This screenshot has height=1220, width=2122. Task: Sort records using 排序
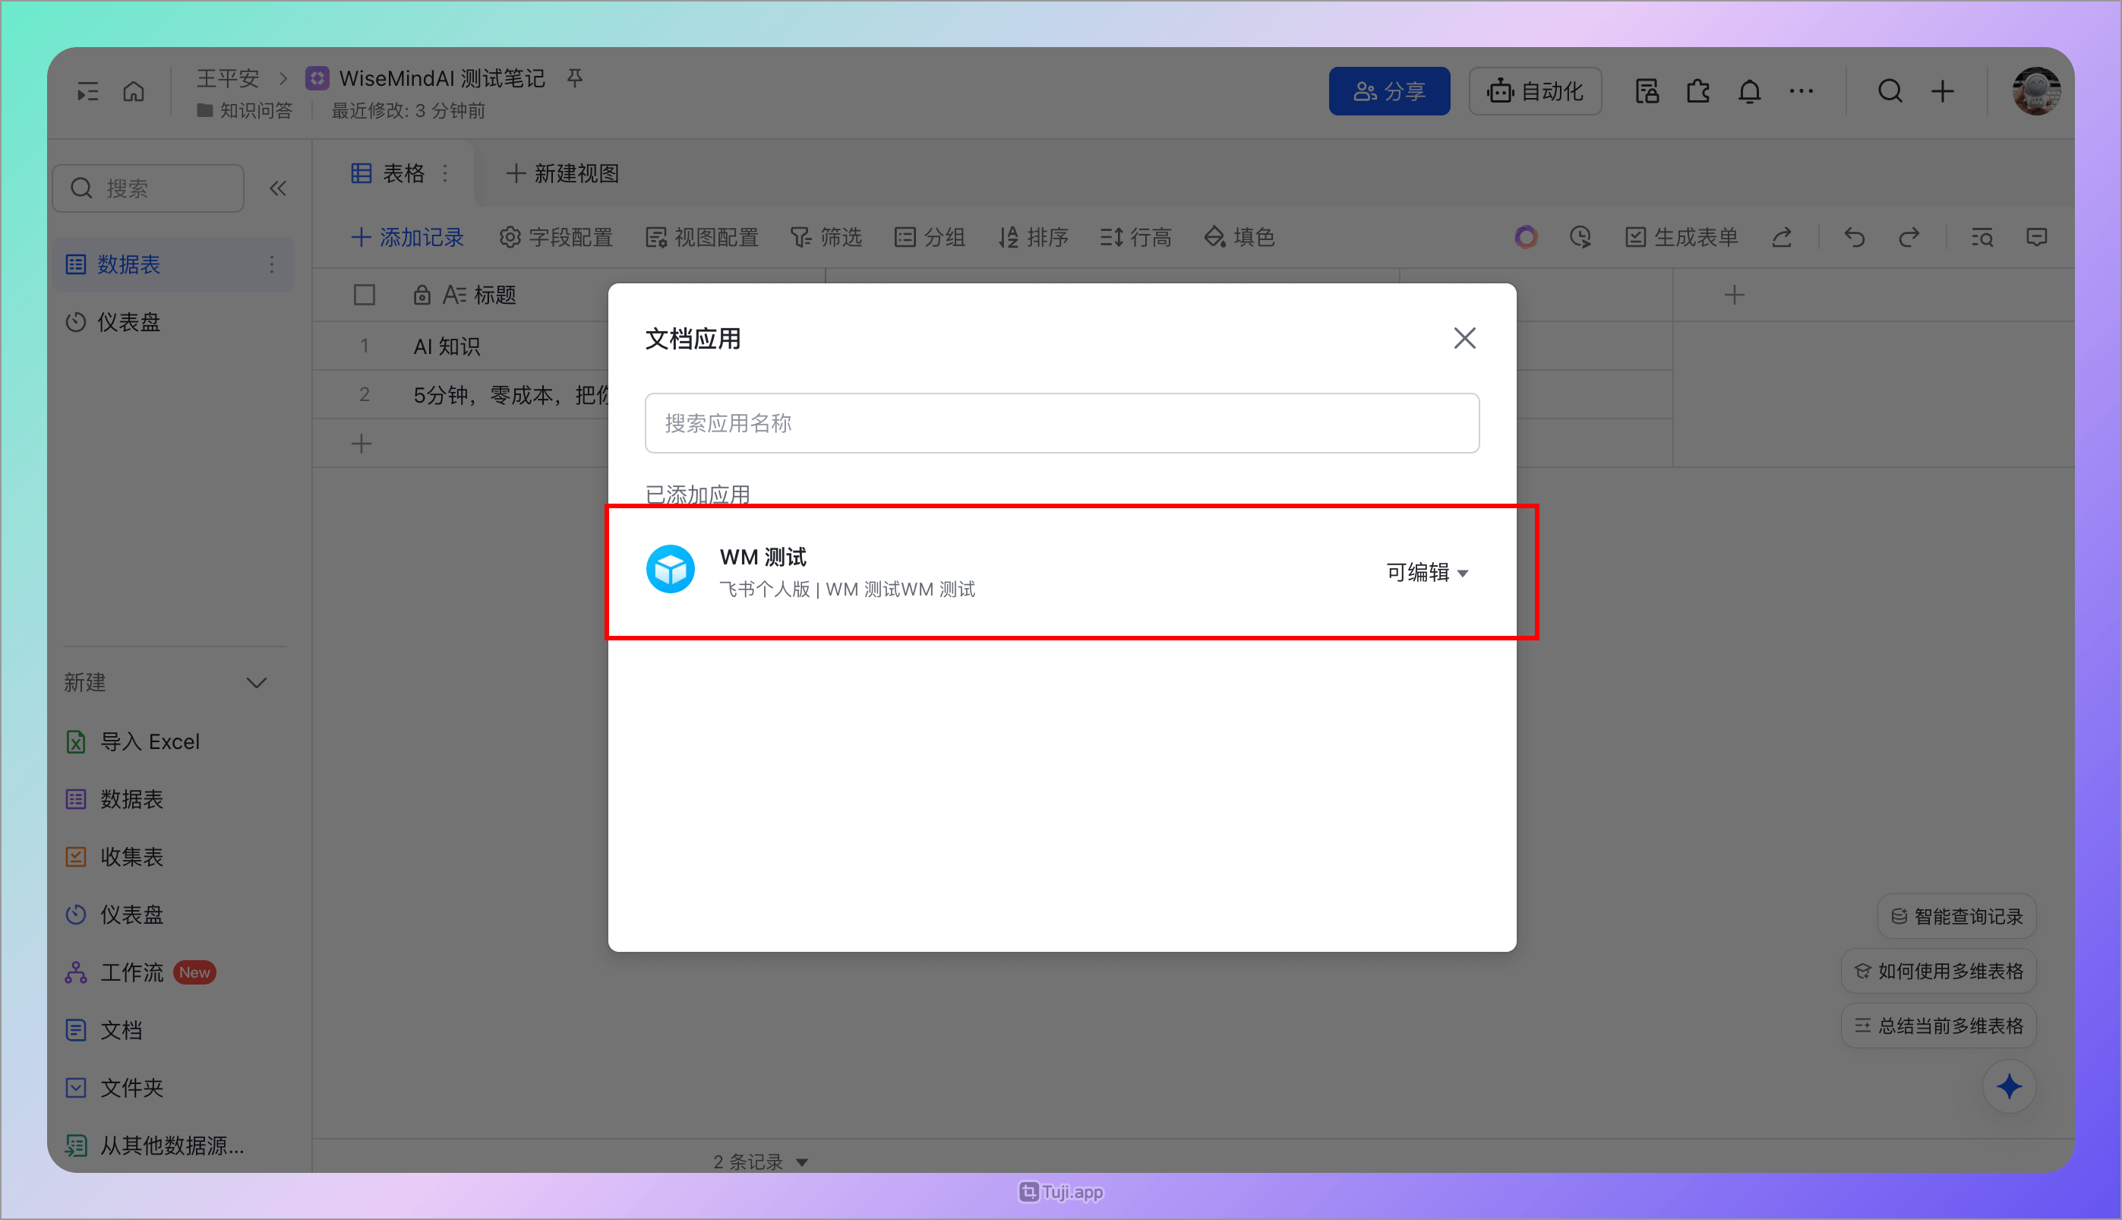pyautogui.click(x=1034, y=237)
